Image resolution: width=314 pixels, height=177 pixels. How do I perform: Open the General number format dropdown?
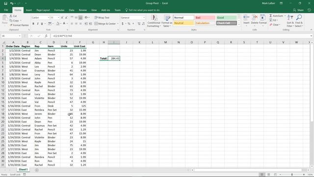click(x=144, y=18)
